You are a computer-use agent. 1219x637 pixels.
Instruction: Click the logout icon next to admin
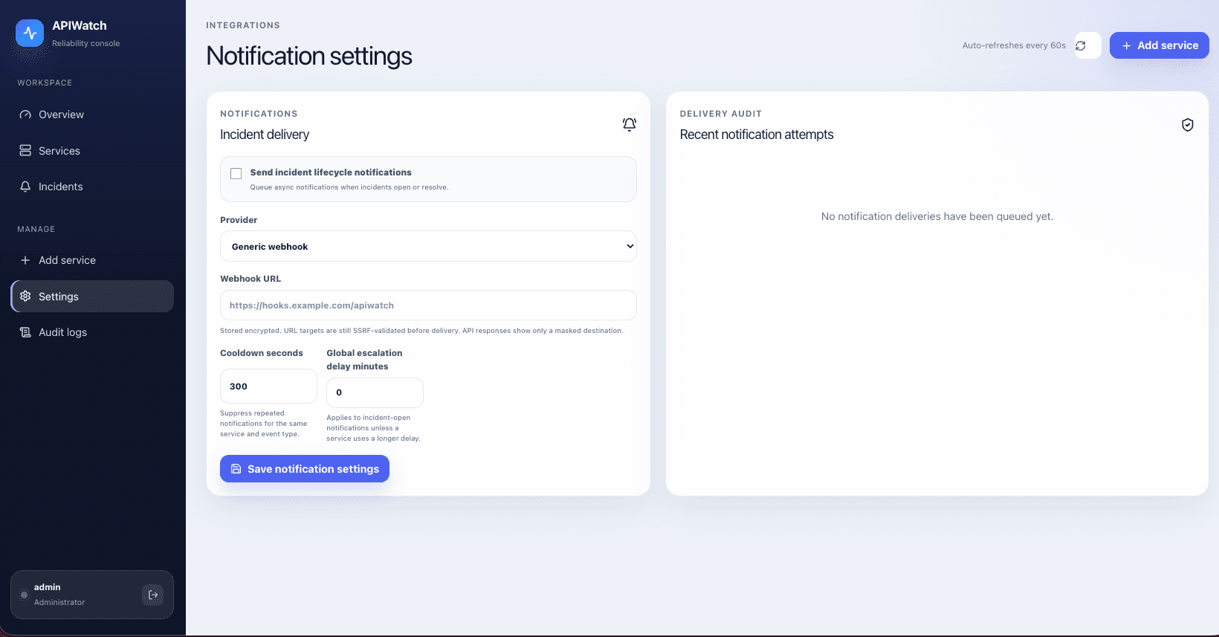pyautogui.click(x=153, y=595)
